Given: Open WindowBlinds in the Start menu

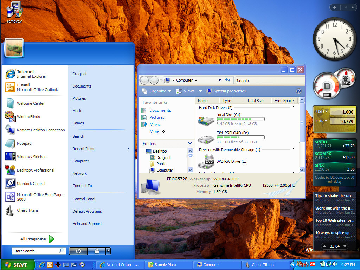Looking at the screenshot, I should click(28, 117).
